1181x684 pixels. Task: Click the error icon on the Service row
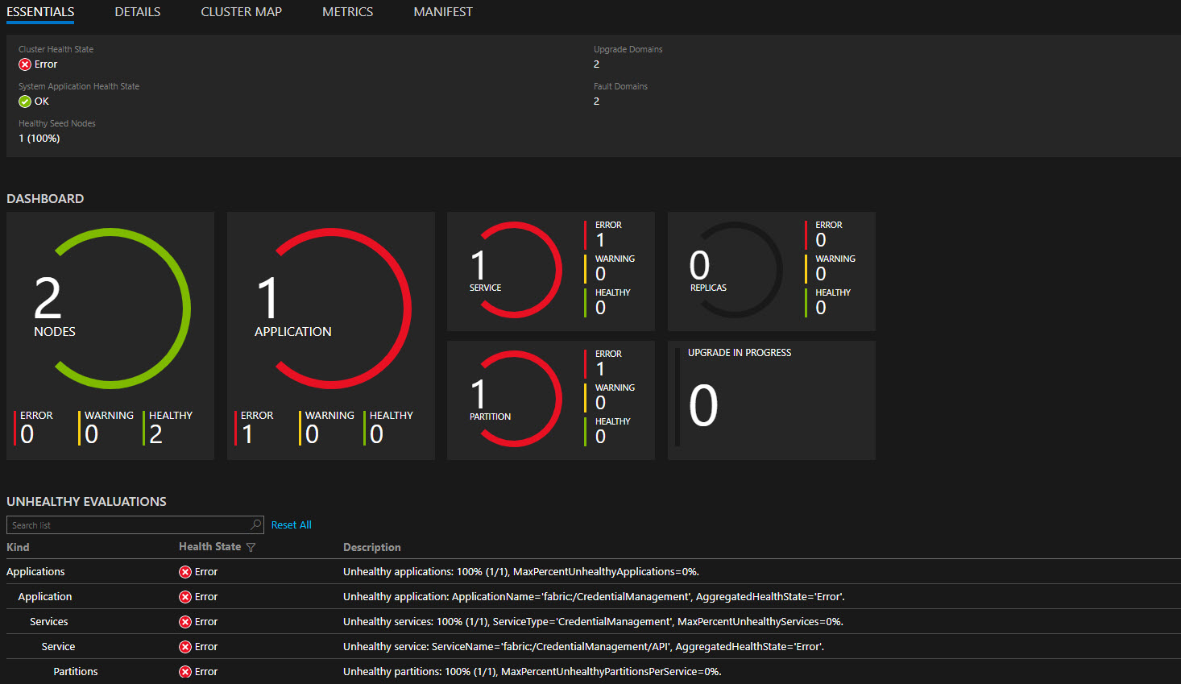[184, 646]
